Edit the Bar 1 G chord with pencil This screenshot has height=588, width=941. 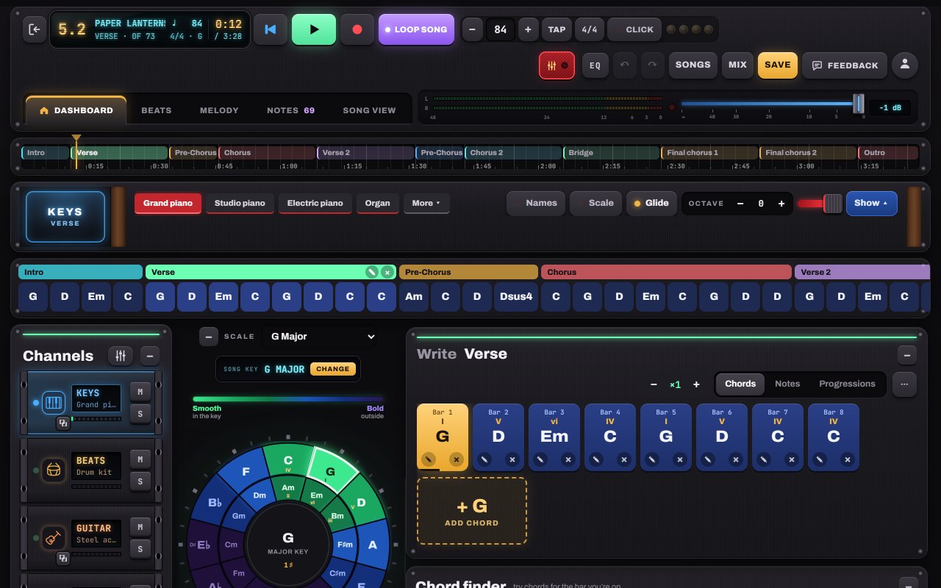coord(428,460)
